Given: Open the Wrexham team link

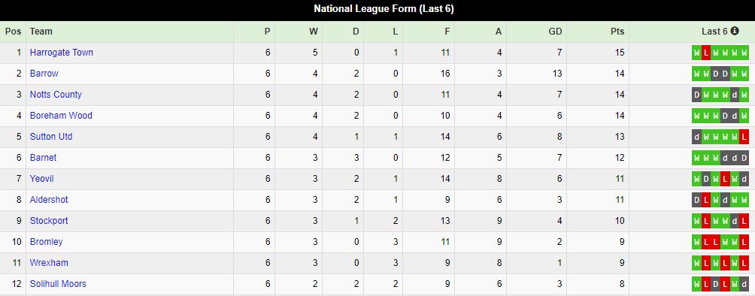Looking at the screenshot, I should coord(49,263).
